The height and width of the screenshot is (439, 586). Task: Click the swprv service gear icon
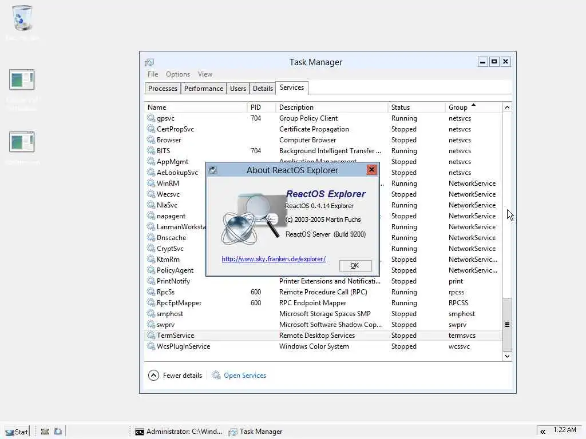point(151,324)
